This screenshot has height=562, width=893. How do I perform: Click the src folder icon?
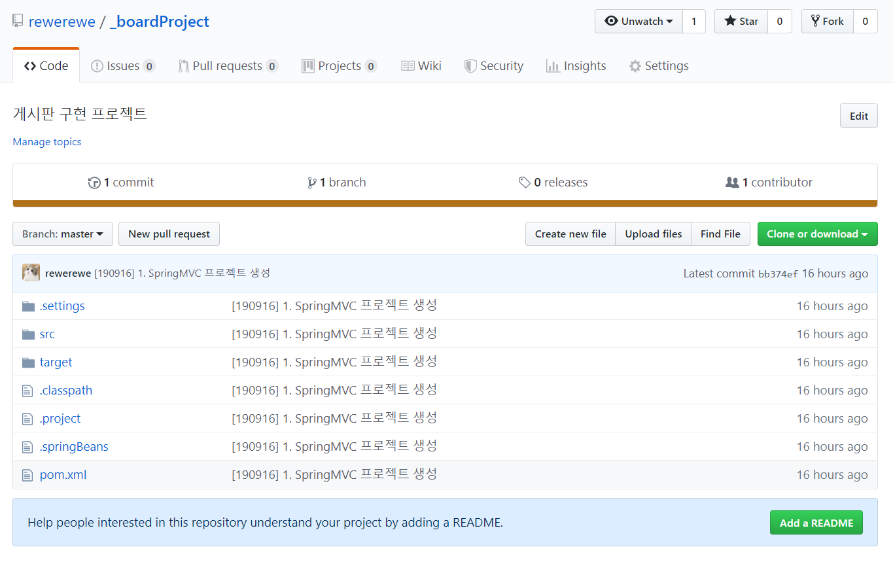(x=28, y=334)
